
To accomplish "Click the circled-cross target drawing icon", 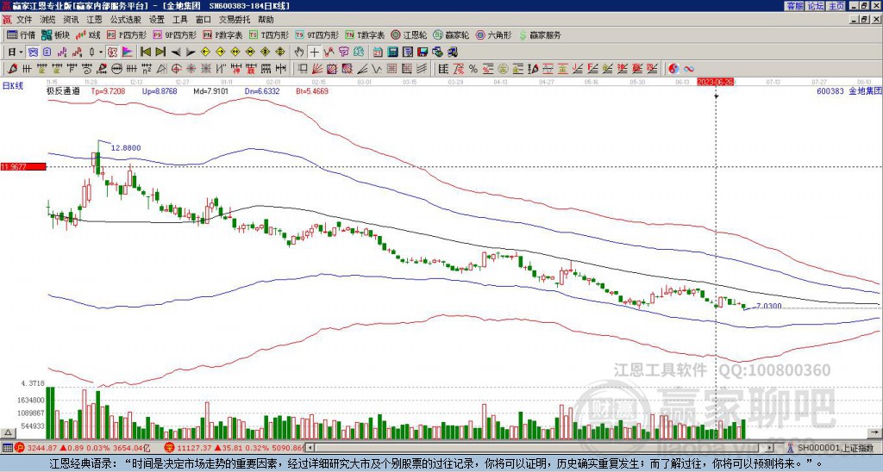I will tap(176, 69).
